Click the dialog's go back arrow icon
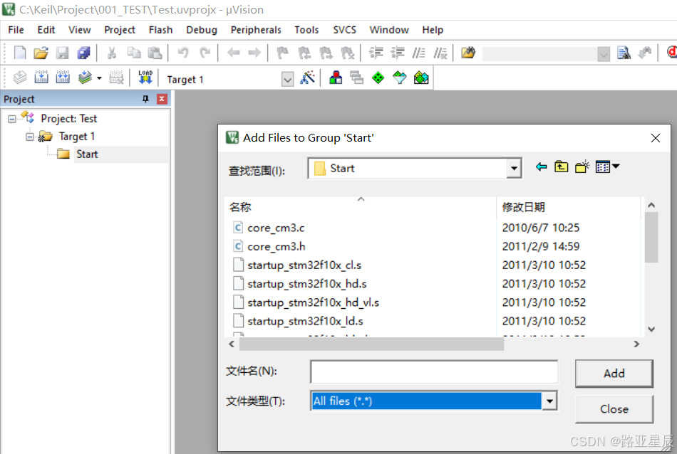677x454 pixels. [541, 167]
